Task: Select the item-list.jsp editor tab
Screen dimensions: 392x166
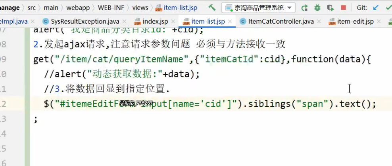Action: (x=208, y=21)
